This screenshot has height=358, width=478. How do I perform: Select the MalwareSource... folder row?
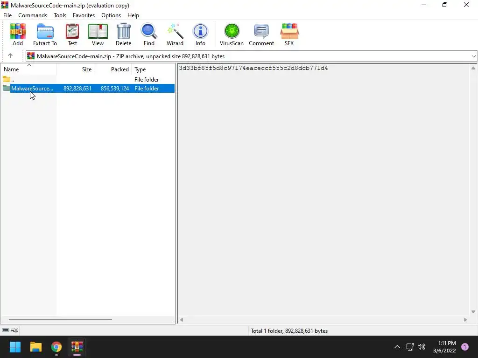[x=87, y=88]
